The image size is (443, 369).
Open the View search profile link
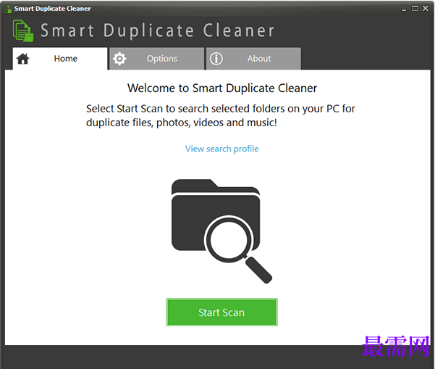[221, 149]
